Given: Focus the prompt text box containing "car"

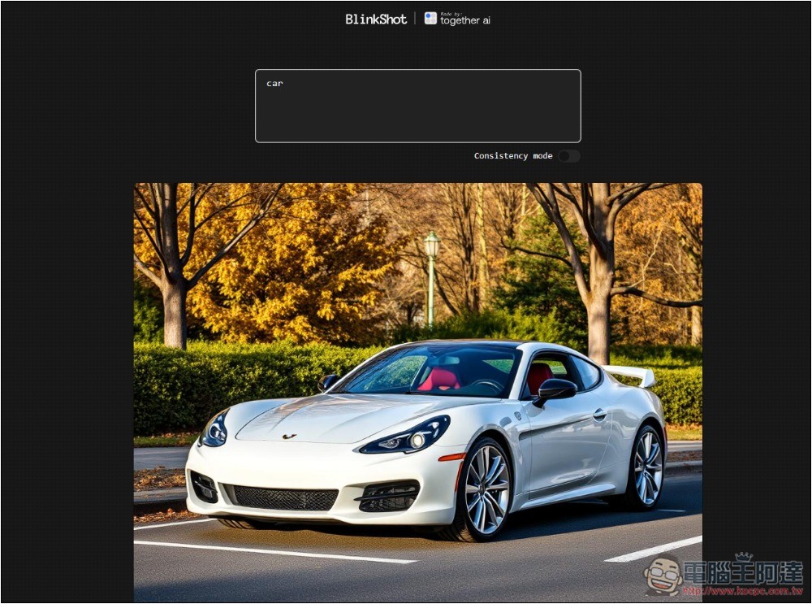Looking at the screenshot, I should [x=418, y=106].
